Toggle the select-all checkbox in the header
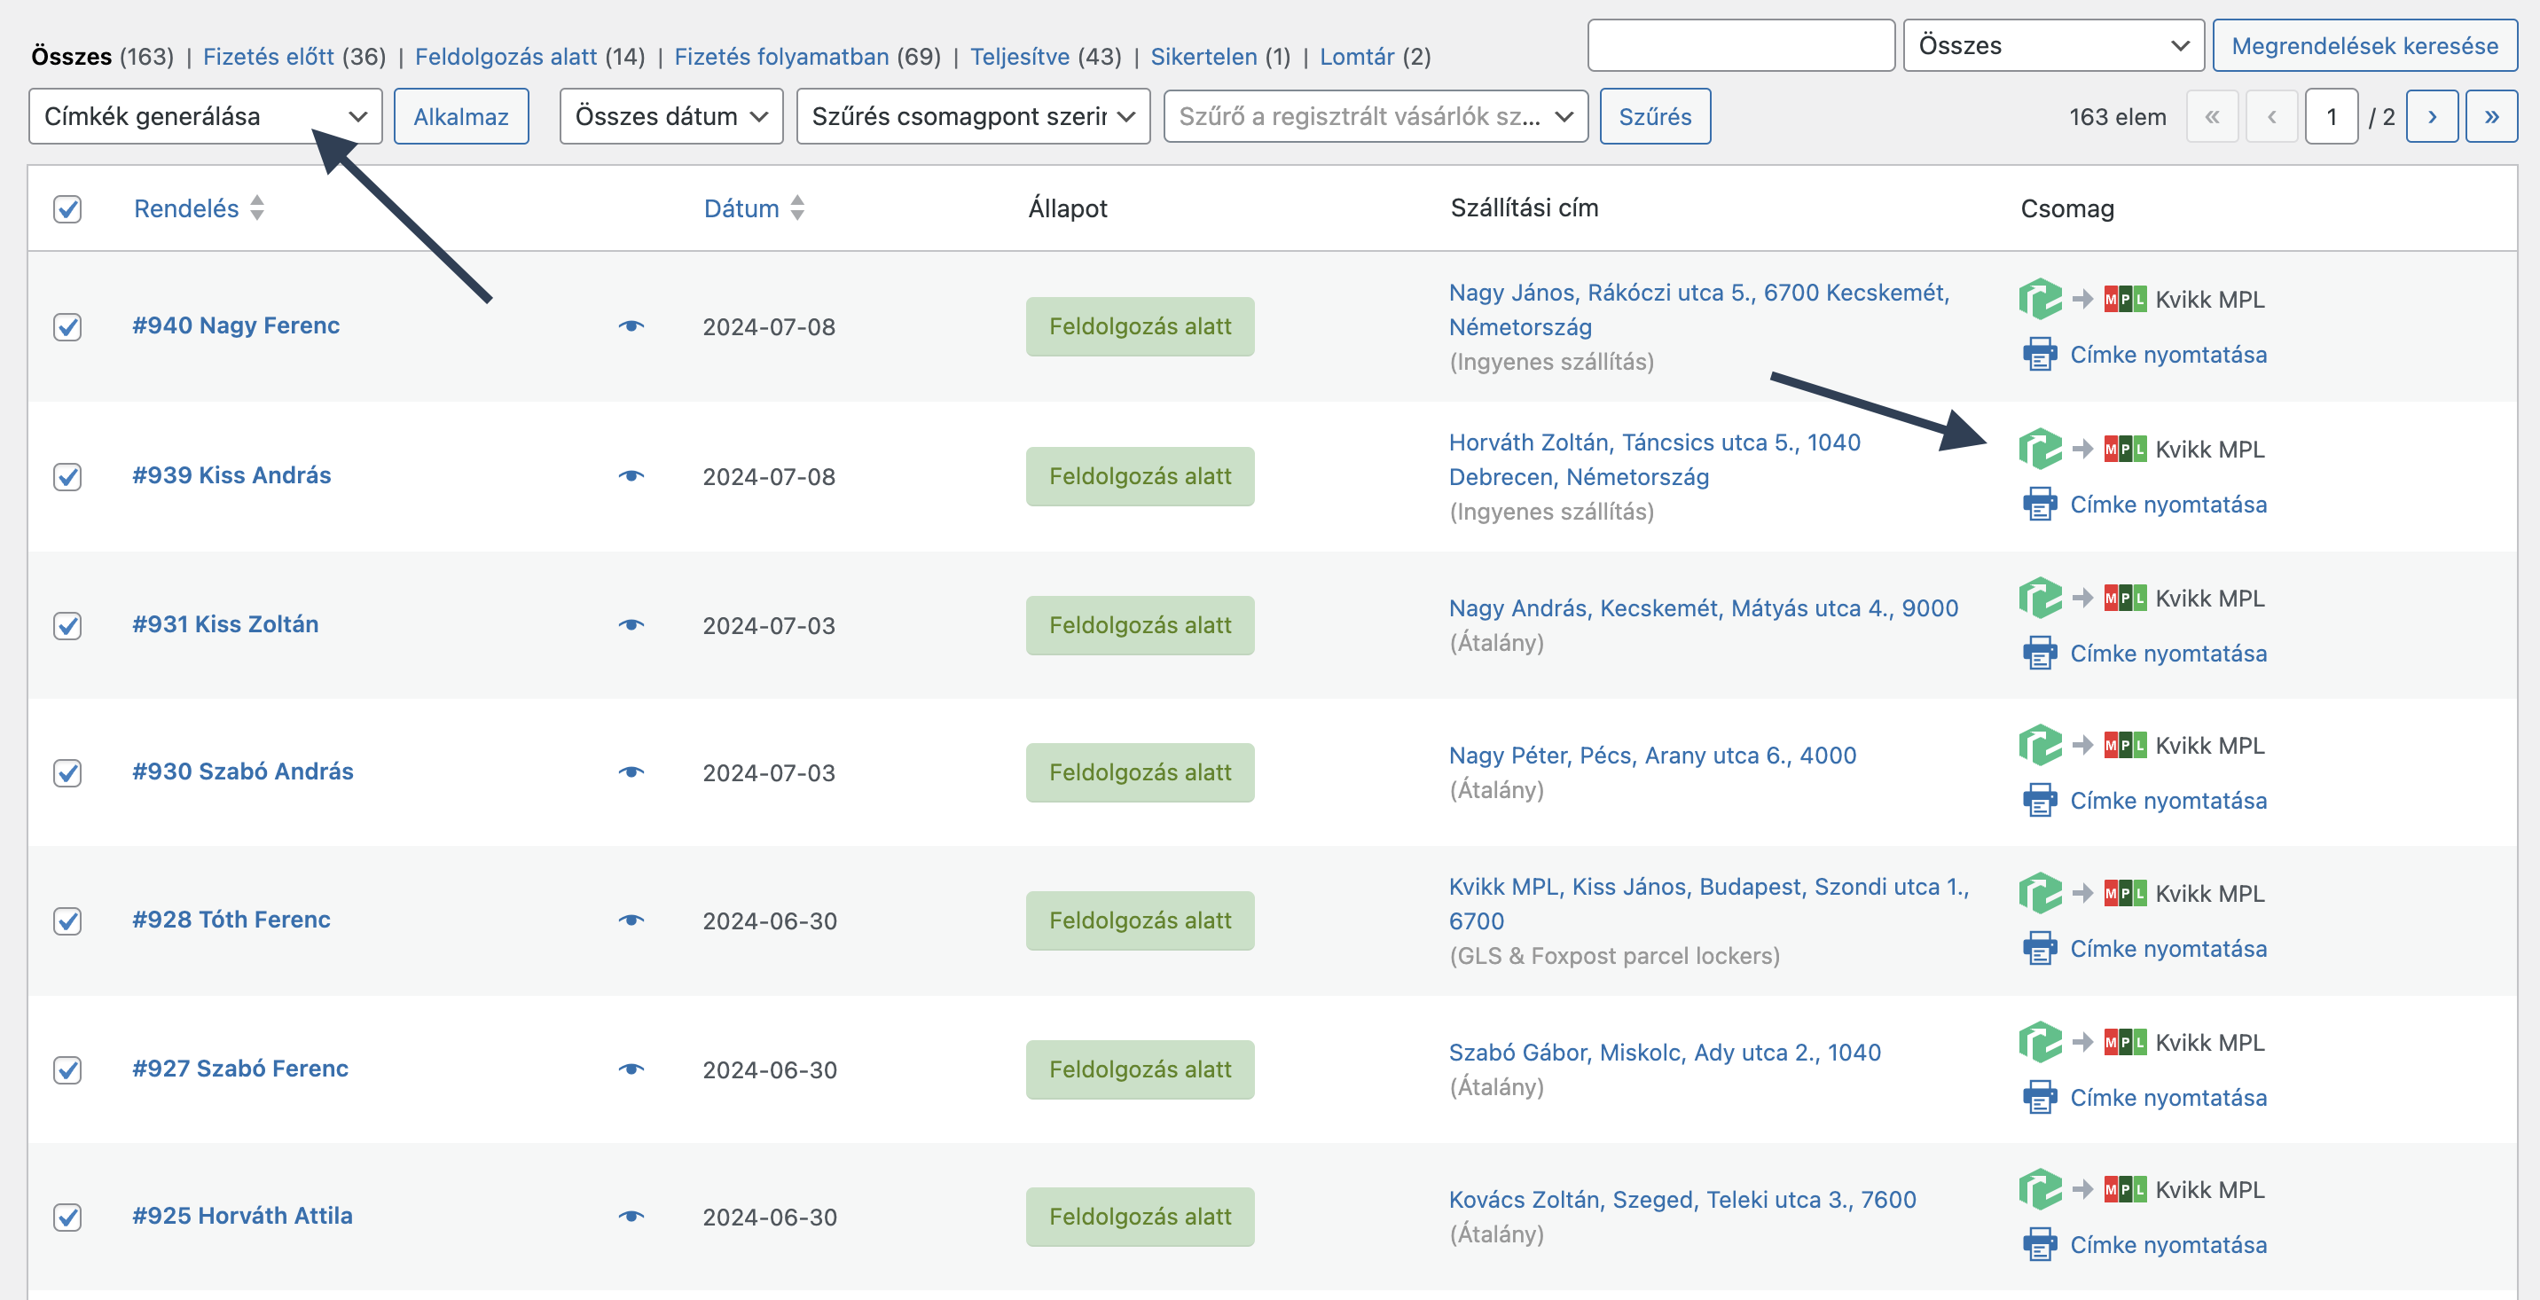Screen dimensions: 2540x1300 click(x=67, y=209)
